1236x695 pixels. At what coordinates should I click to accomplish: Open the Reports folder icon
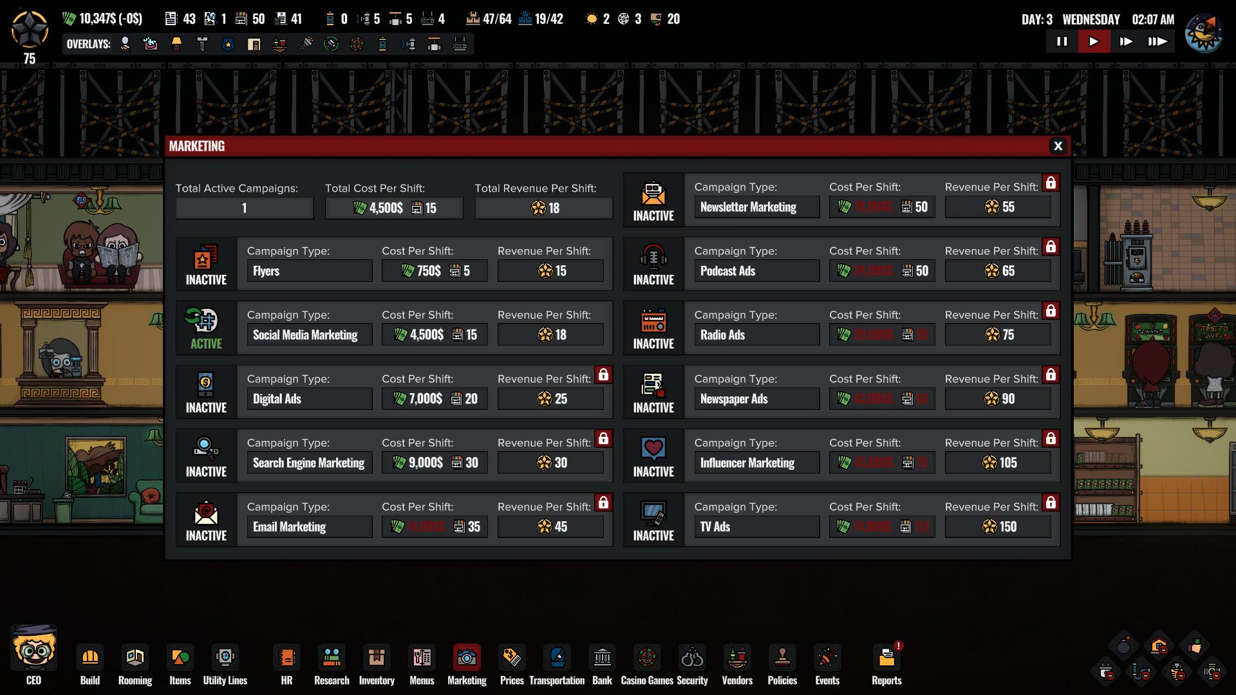pos(886,658)
